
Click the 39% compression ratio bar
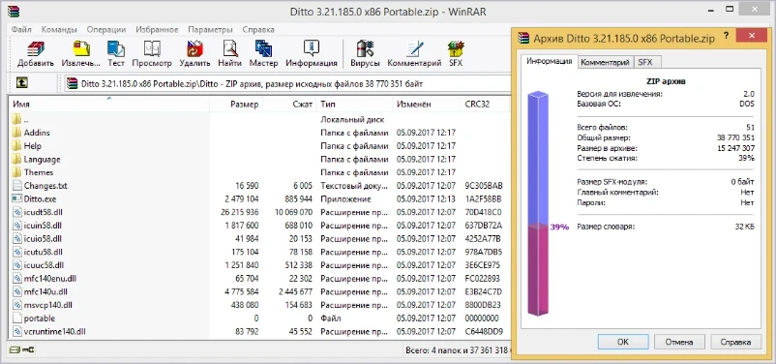pyautogui.click(x=538, y=203)
